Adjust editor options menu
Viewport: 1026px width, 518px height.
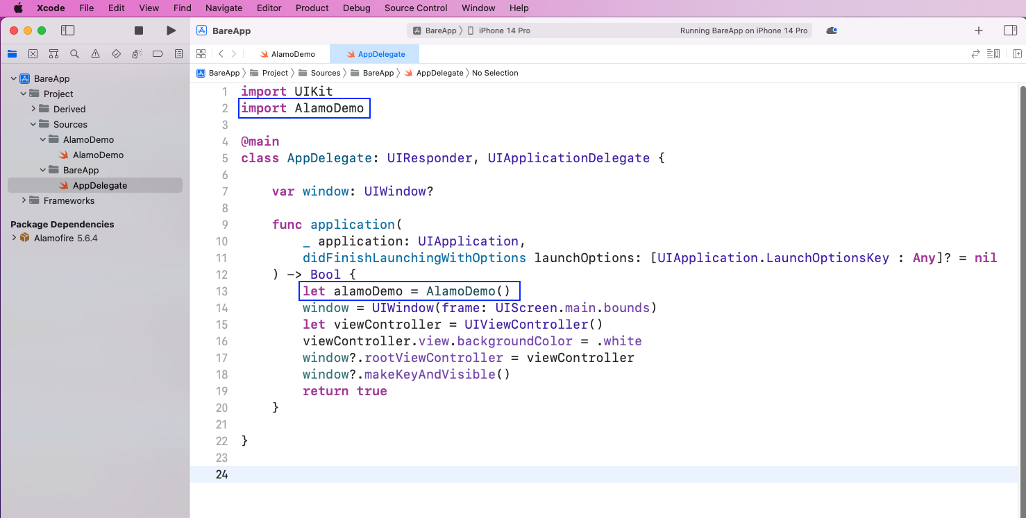click(x=993, y=53)
